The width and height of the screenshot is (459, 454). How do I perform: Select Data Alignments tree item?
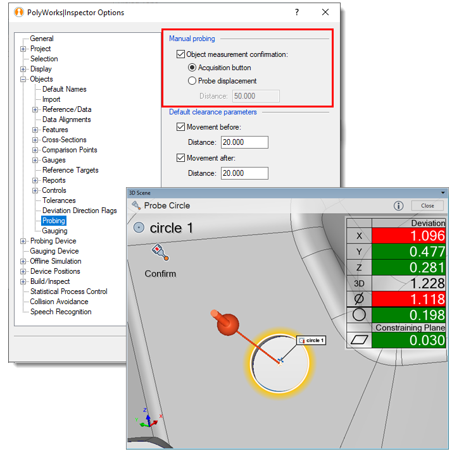[x=66, y=120]
